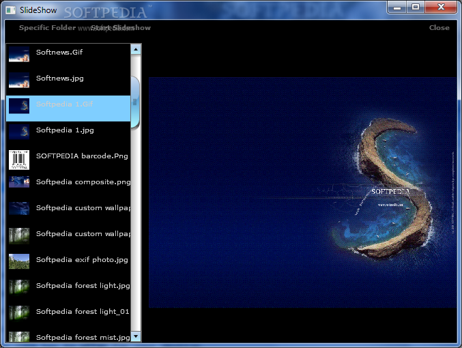Select the Softpedia forest mist.jpg thumbnail
This screenshot has height=348, width=462.
click(19, 337)
